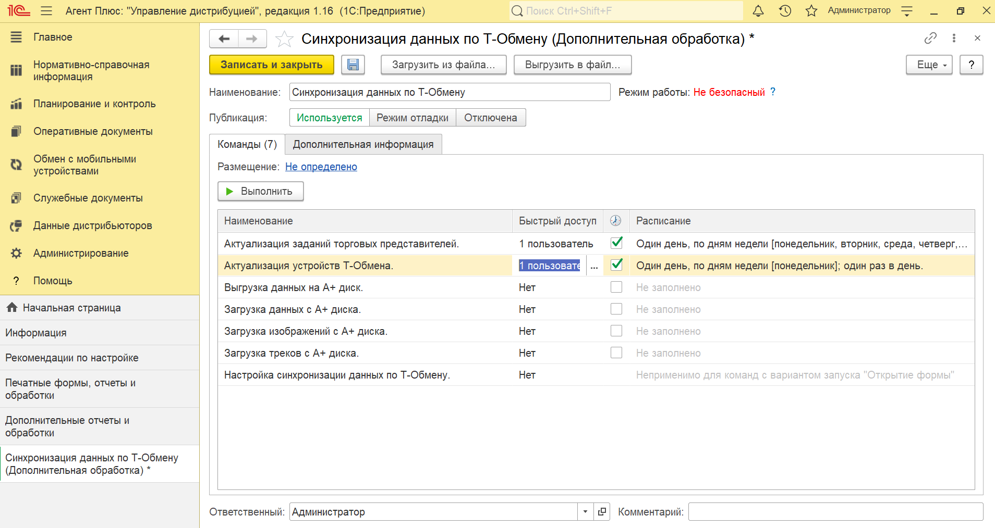This screenshot has height=528, width=995.
Task: Select Синхронизация данных по Т-Обмену panel item
Action: point(100,464)
